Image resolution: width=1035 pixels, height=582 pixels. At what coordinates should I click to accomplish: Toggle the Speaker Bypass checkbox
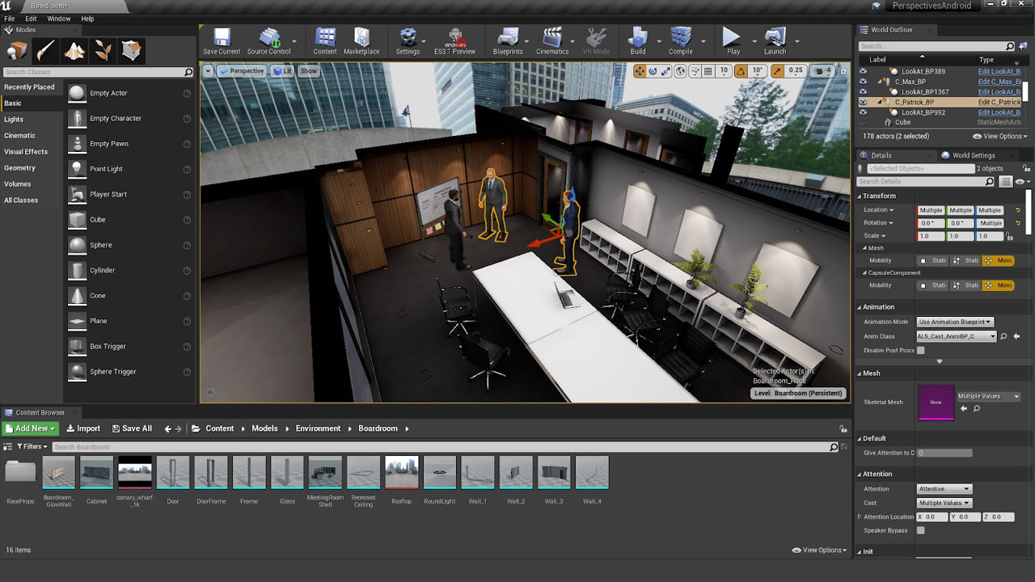(920, 530)
